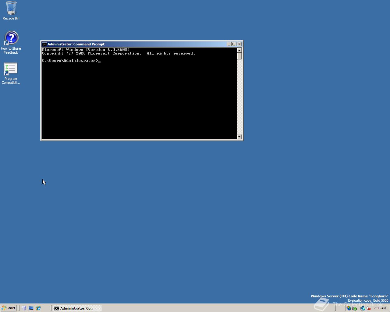The width and height of the screenshot is (390, 312).
Task: Click the muted volume tray icon
Action: [368, 308]
